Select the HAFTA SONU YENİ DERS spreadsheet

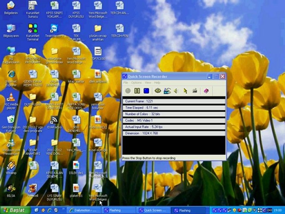[76, 101]
